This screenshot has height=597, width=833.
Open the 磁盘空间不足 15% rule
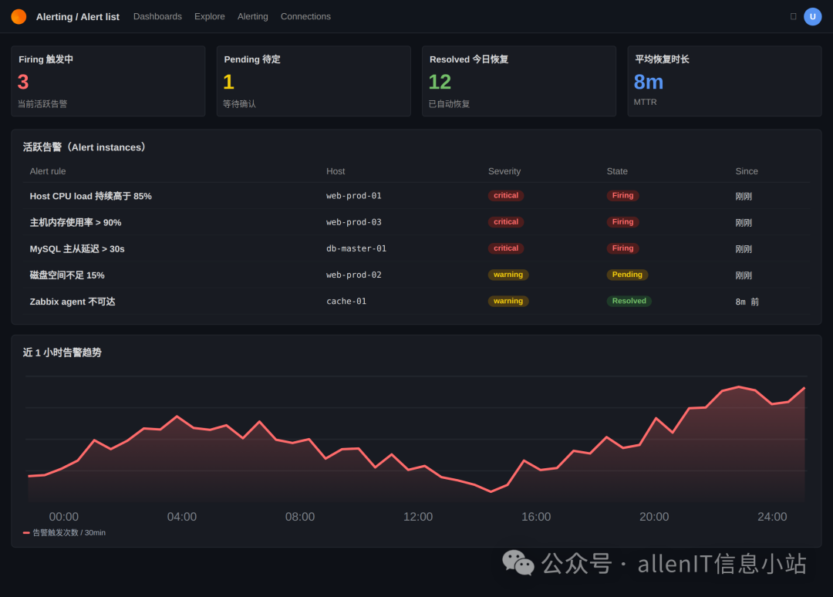click(x=67, y=275)
